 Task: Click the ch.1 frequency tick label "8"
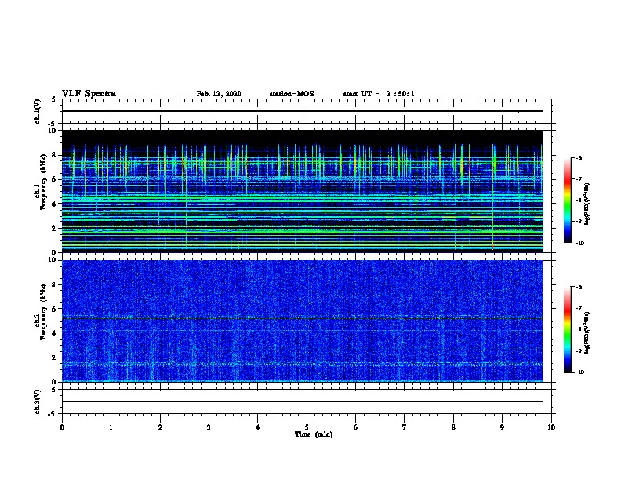54,155
